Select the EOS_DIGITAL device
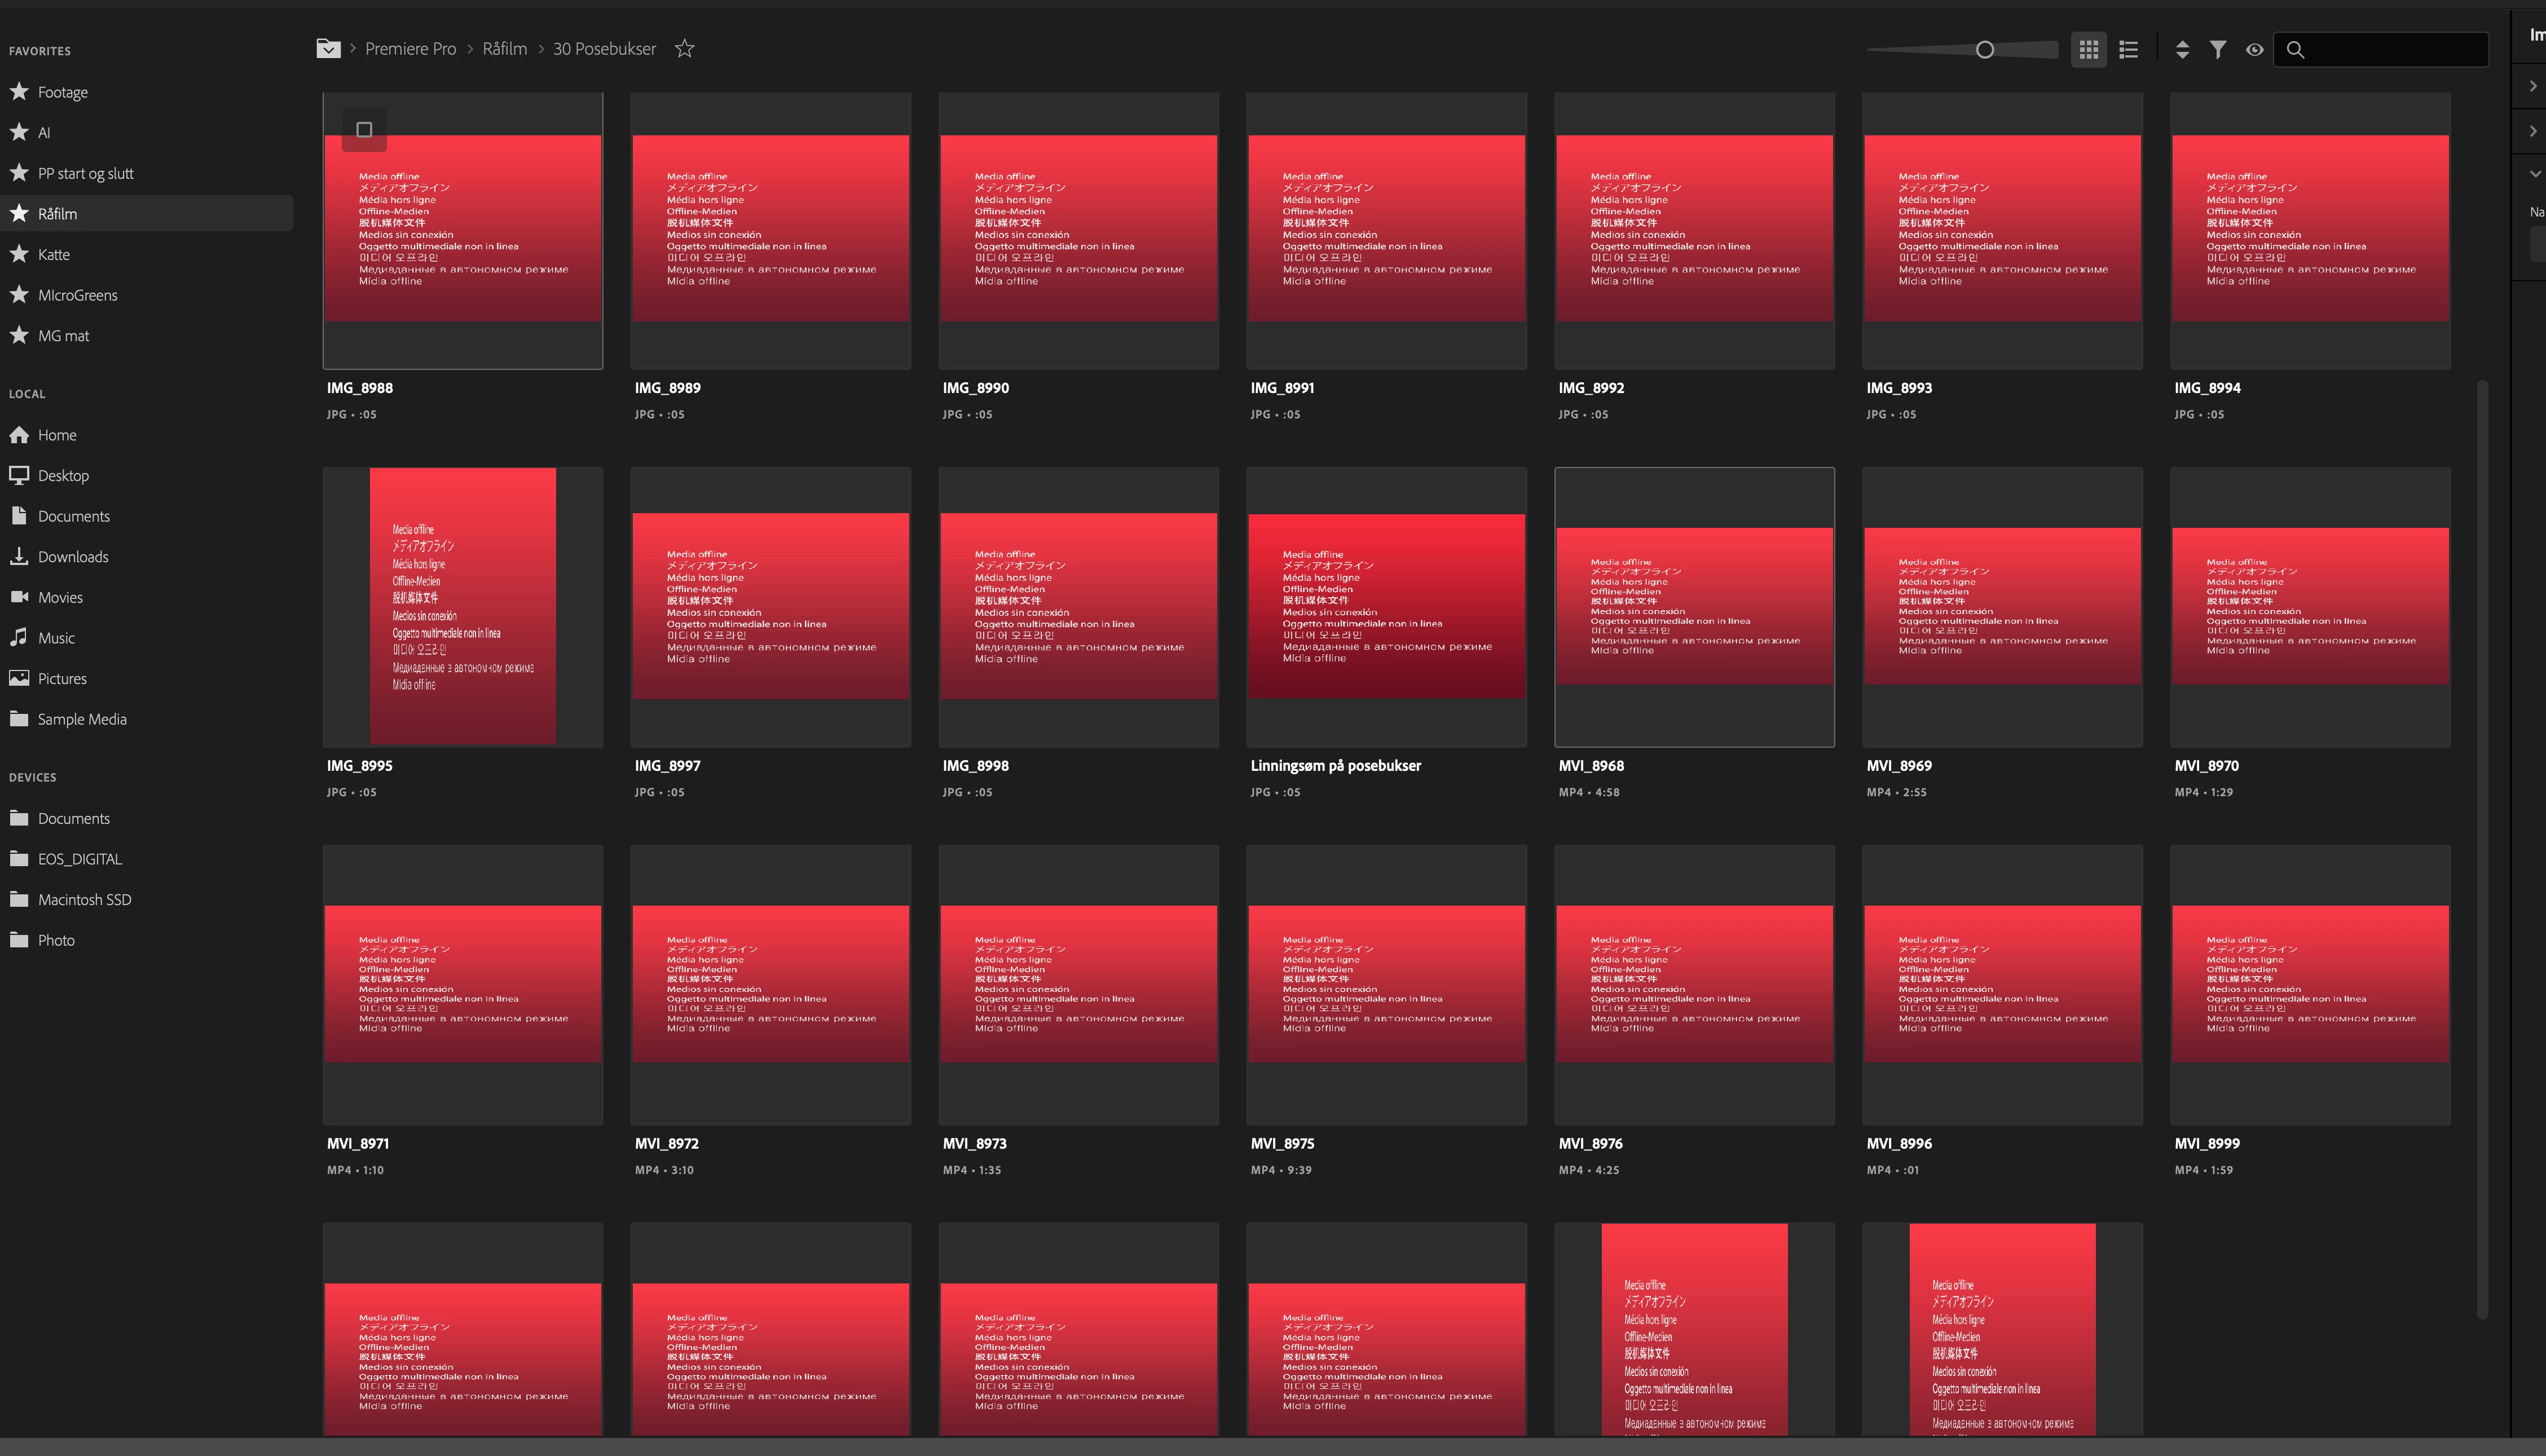This screenshot has width=2546, height=1456. (x=79, y=859)
